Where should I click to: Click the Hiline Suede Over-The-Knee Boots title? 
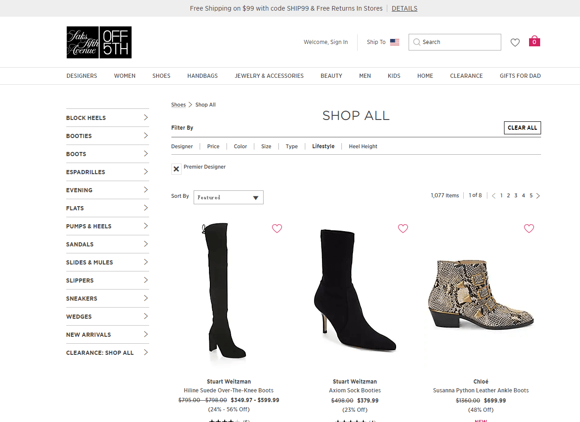[229, 391]
